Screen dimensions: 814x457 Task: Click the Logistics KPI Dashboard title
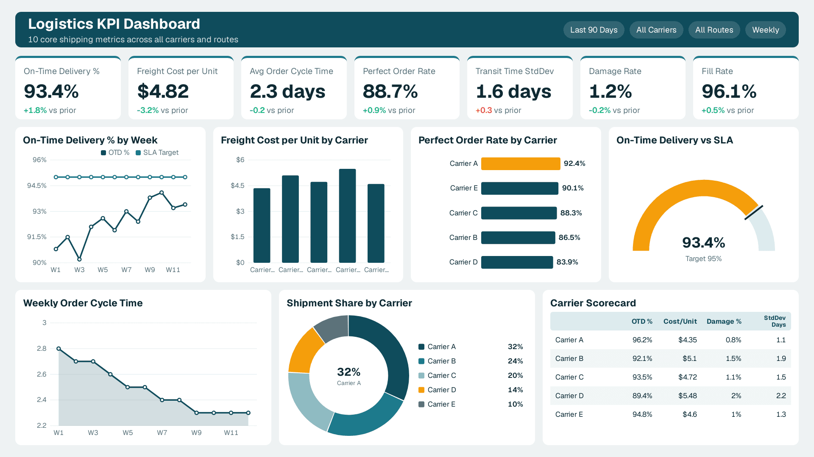(x=114, y=24)
